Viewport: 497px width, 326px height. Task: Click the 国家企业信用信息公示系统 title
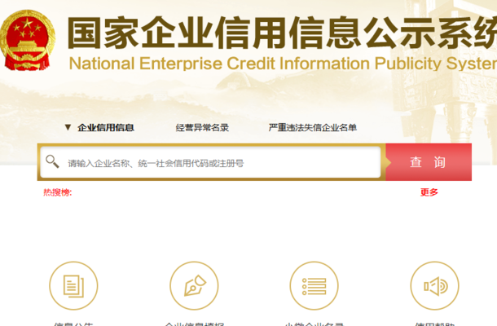point(282,33)
